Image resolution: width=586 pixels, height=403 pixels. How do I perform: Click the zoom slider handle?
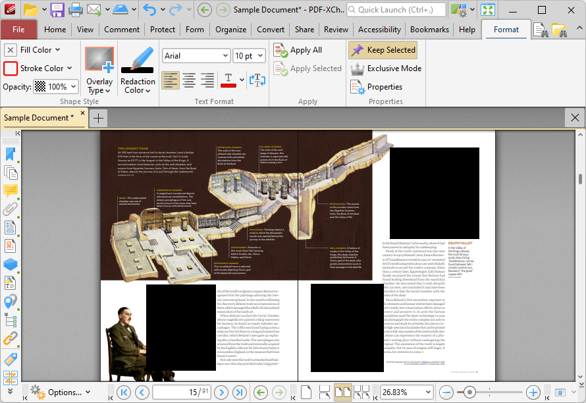(x=469, y=392)
